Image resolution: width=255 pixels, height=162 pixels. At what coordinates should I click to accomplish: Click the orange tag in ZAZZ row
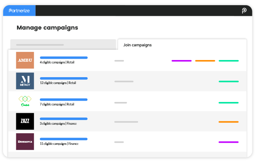coord(228,122)
